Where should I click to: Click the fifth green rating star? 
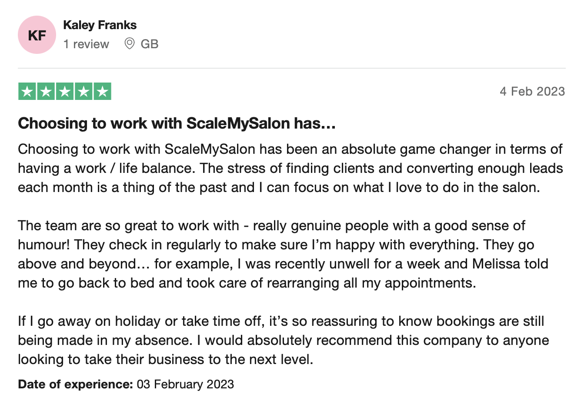(103, 91)
